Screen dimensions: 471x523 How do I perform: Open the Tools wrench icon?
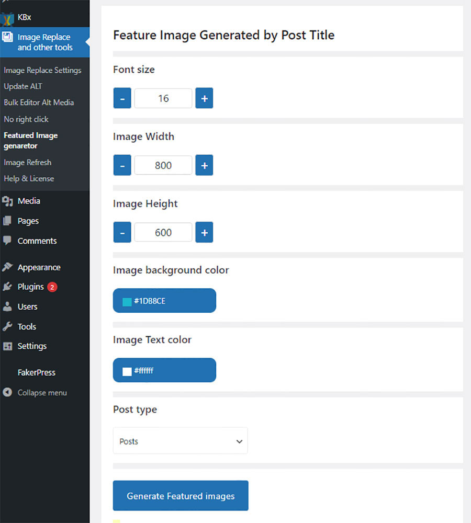pyautogui.click(x=7, y=326)
